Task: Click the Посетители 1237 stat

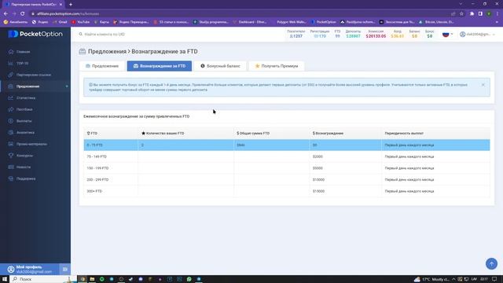Action: pyautogui.click(x=296, y=34)
